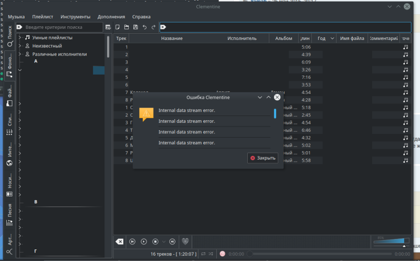Select the track with length 3:26
This screenshot has width=420, height=261.
click(x=262, y=70)
